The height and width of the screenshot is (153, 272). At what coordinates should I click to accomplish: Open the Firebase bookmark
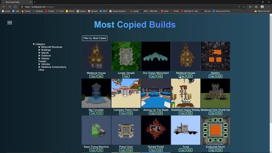[x=26, y=11]
